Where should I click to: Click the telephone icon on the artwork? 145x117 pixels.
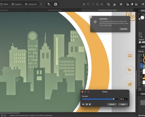pyautogui.click(x=130, y=56)
